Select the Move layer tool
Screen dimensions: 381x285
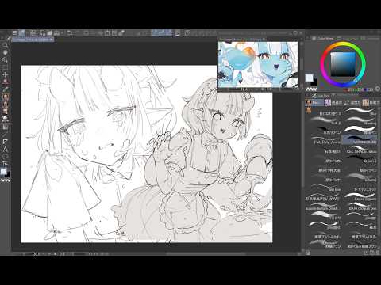[x=5, y=74]
